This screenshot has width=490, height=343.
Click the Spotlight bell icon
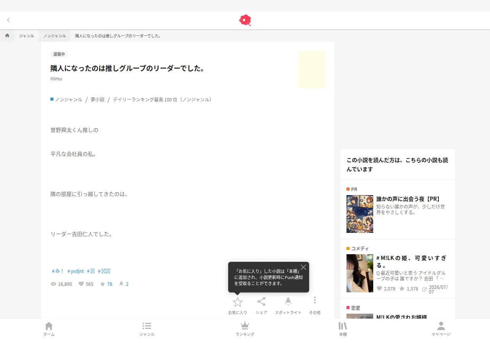pos(288,301)
